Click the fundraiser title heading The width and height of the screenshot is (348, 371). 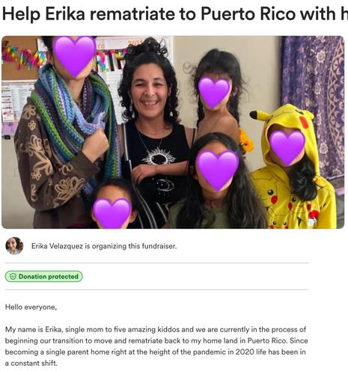[175, 13]
